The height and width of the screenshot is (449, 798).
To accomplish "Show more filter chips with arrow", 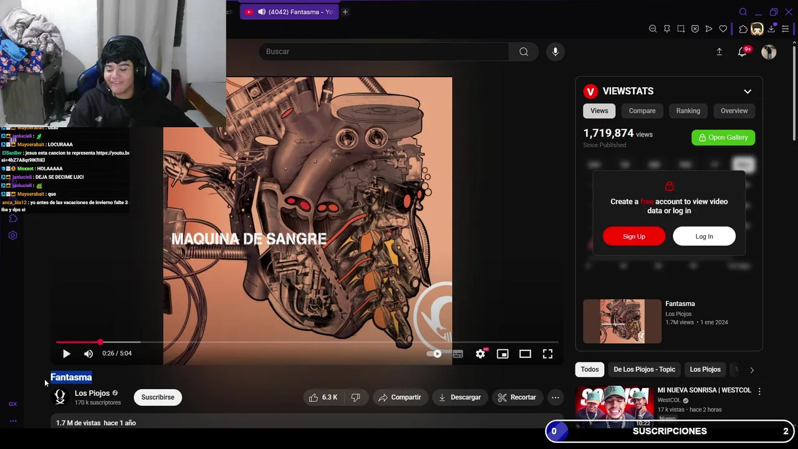I will point(752,370).
